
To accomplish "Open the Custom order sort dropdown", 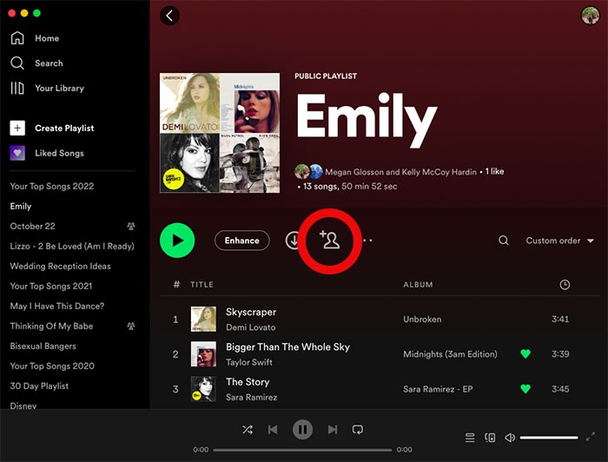I will [x=559, y=241].
